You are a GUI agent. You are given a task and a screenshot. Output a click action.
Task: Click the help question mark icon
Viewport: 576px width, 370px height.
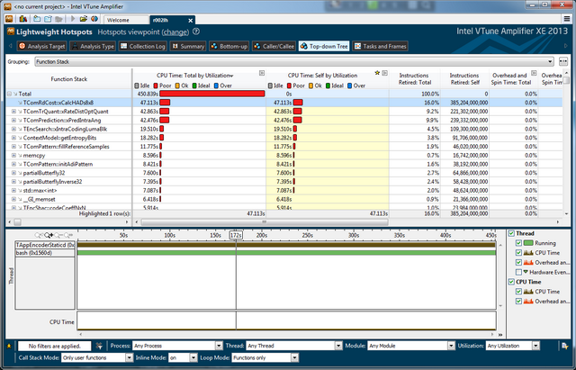pyautogui.click(x=196, y=32)
